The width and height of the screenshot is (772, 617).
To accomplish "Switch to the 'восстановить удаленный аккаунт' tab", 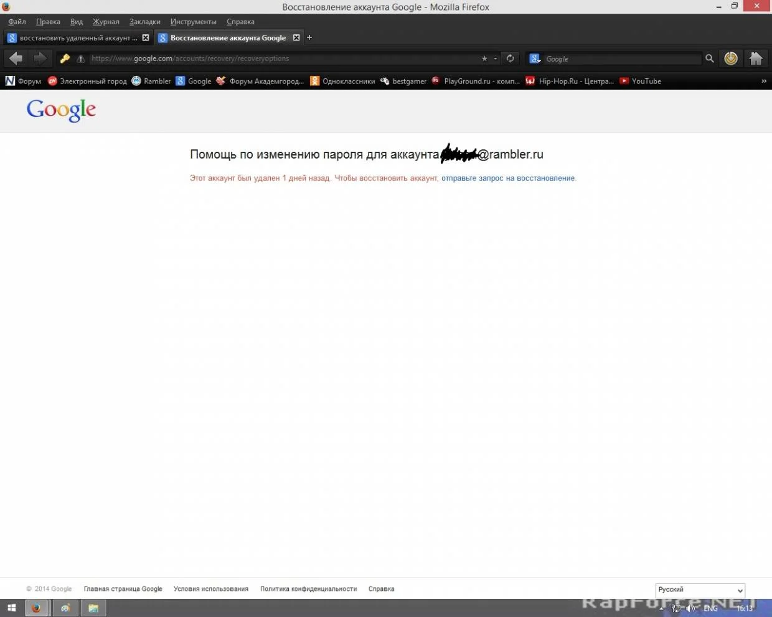I will pyautogui.click(x=78, y=38).
